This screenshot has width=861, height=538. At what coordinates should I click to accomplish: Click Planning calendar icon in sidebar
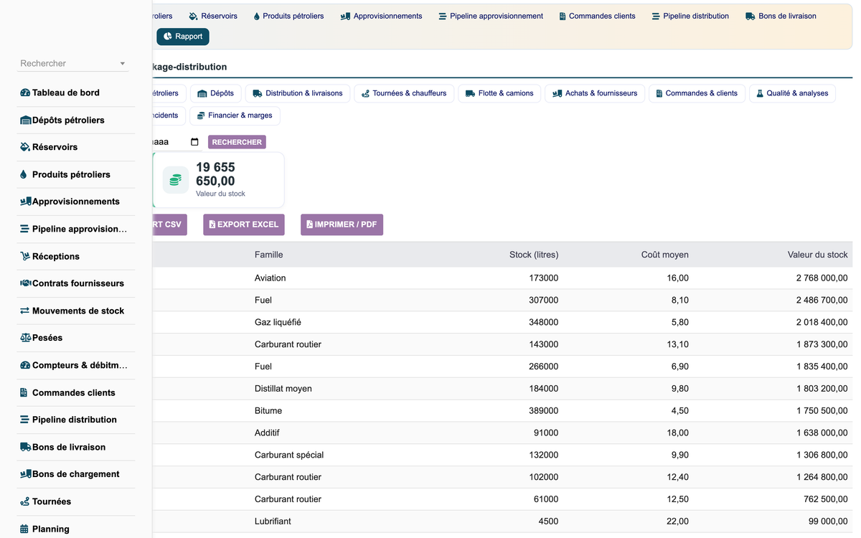tap(24, 529)
